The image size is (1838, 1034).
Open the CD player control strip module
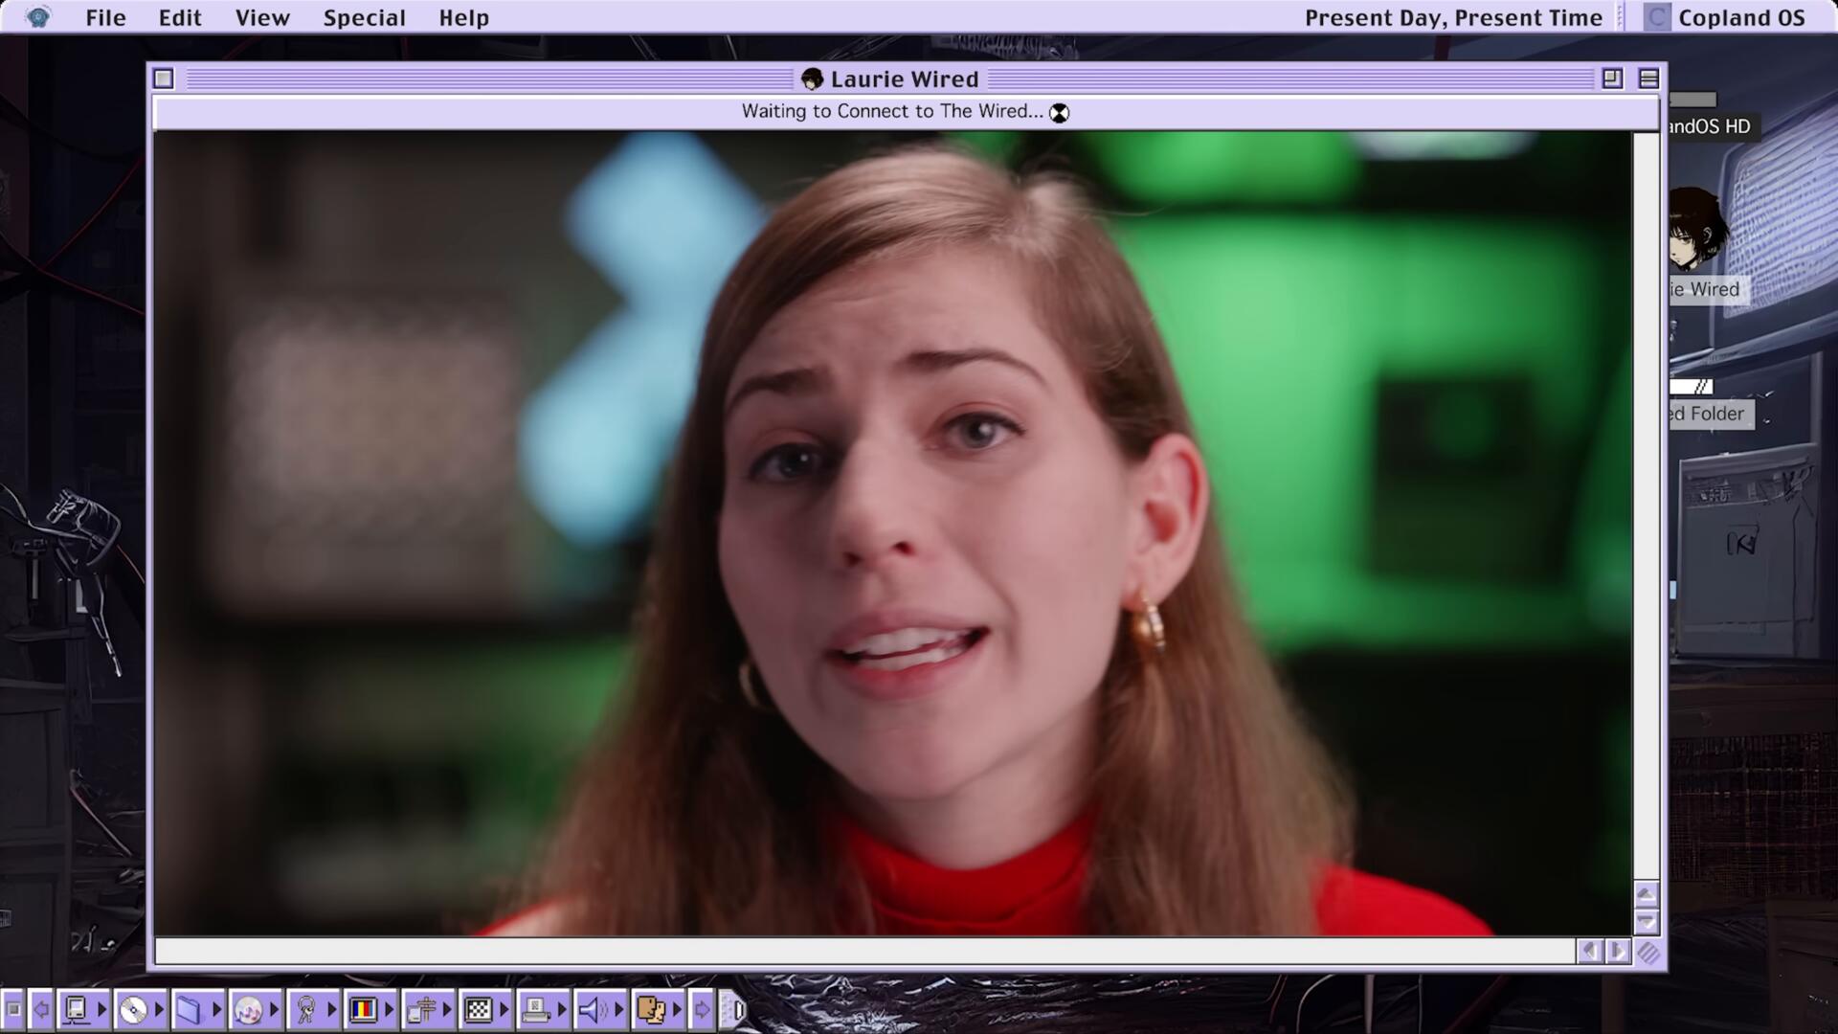(x=133, y=1009)
